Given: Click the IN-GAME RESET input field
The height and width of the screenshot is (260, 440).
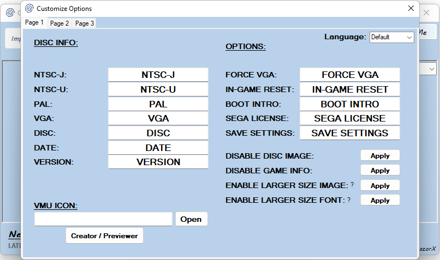Looking at the screenshot, I should (x=349, y=89).
